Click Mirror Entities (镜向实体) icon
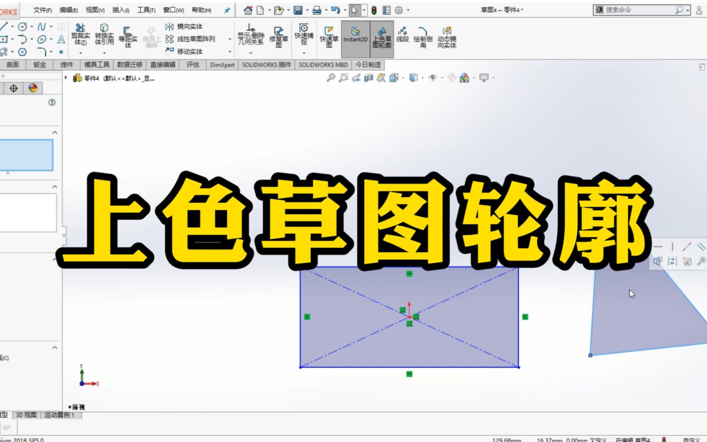Screen dimensions: 707x442 169,27
